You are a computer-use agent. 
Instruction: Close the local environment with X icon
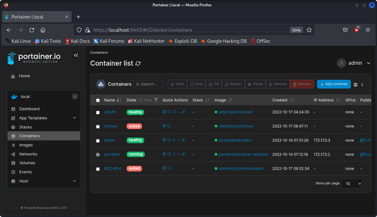click(x=75, y=97)
